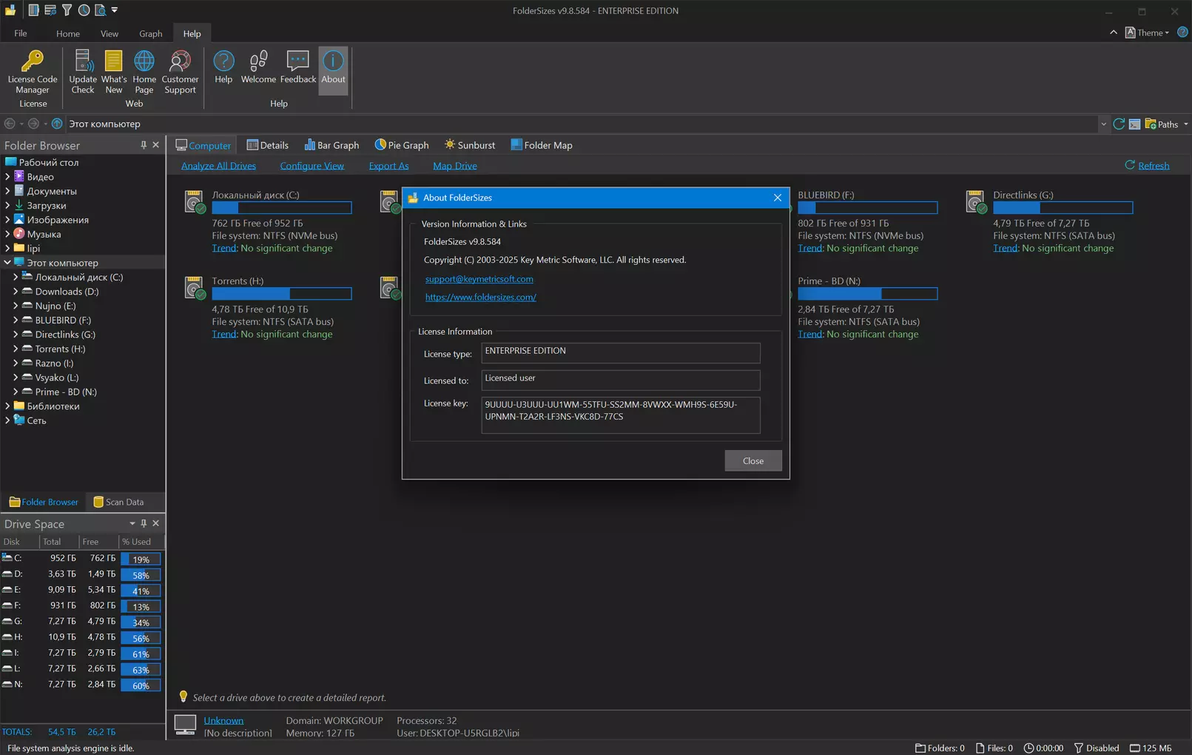Toggle pin on Drive Space panel
This screenshot has height=755, width=1192.
click(144, 523)
